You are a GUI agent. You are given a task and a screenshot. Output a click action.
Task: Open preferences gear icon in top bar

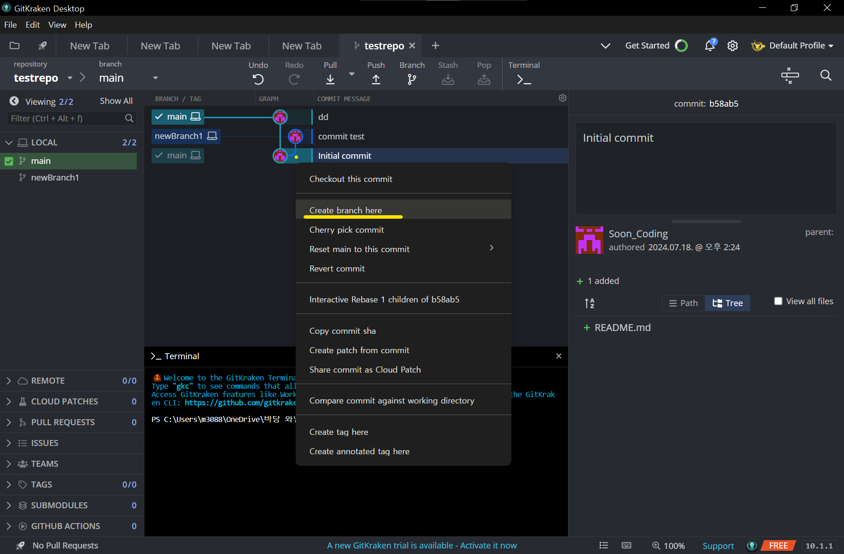733,46
